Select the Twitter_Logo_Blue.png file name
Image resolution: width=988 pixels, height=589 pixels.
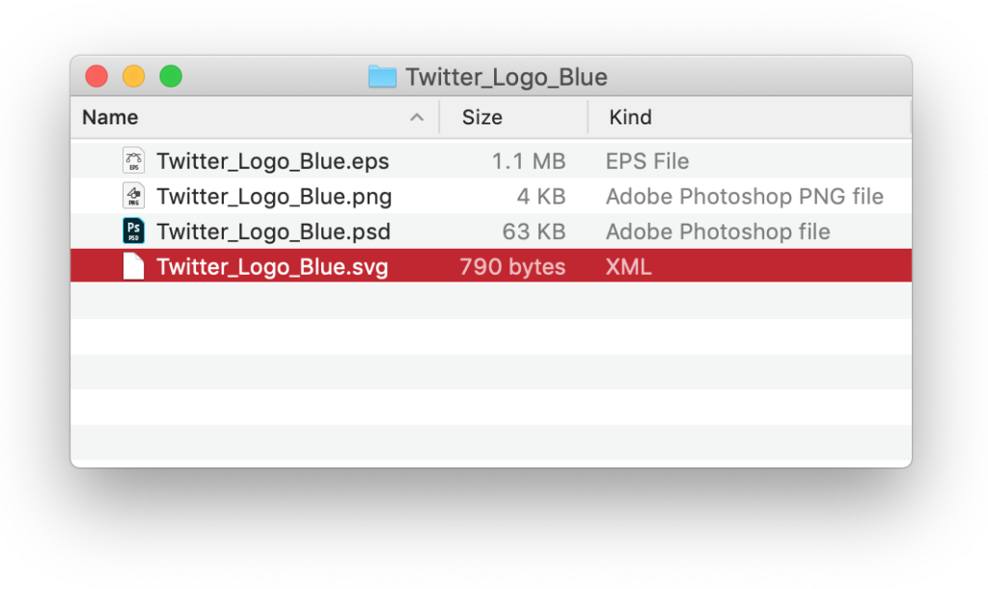pyautogui.click(x=274, y=197)
